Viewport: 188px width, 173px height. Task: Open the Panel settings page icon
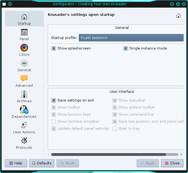(24, 32)
